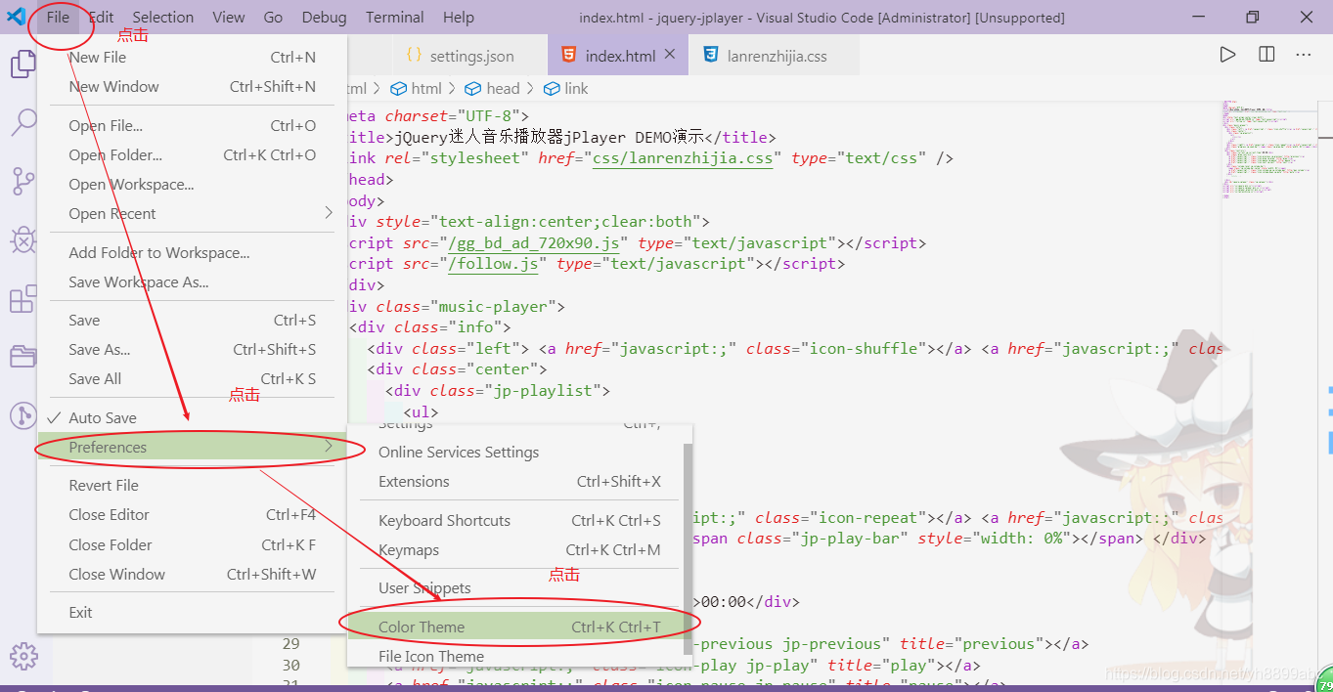Choose File Icon Theme in submenu
1333x692 pixels.
point(515,656)
